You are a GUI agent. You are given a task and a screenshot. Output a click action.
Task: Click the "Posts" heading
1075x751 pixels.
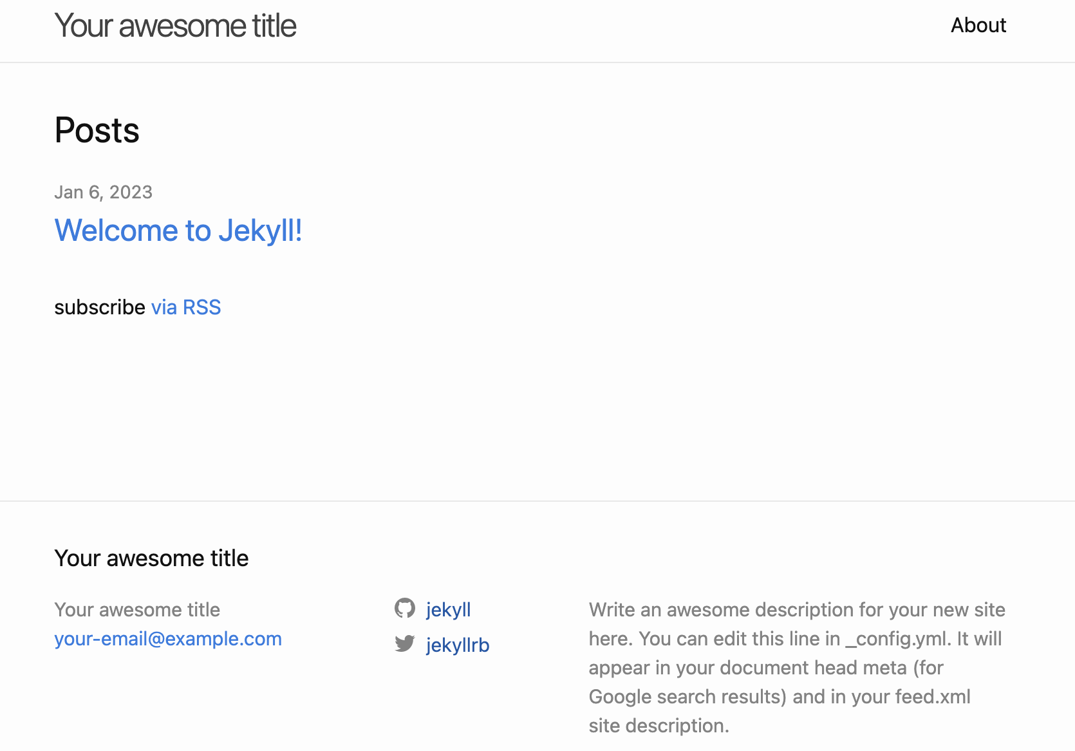click(x=97, y=131)
